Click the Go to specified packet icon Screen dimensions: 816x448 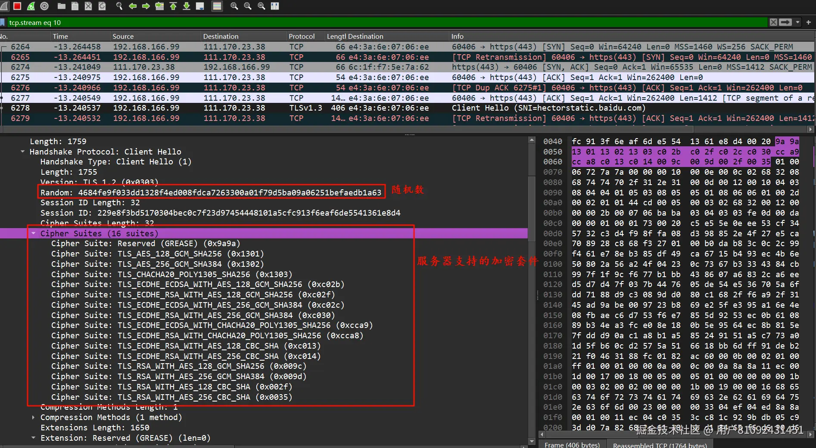tap(159, 6)
